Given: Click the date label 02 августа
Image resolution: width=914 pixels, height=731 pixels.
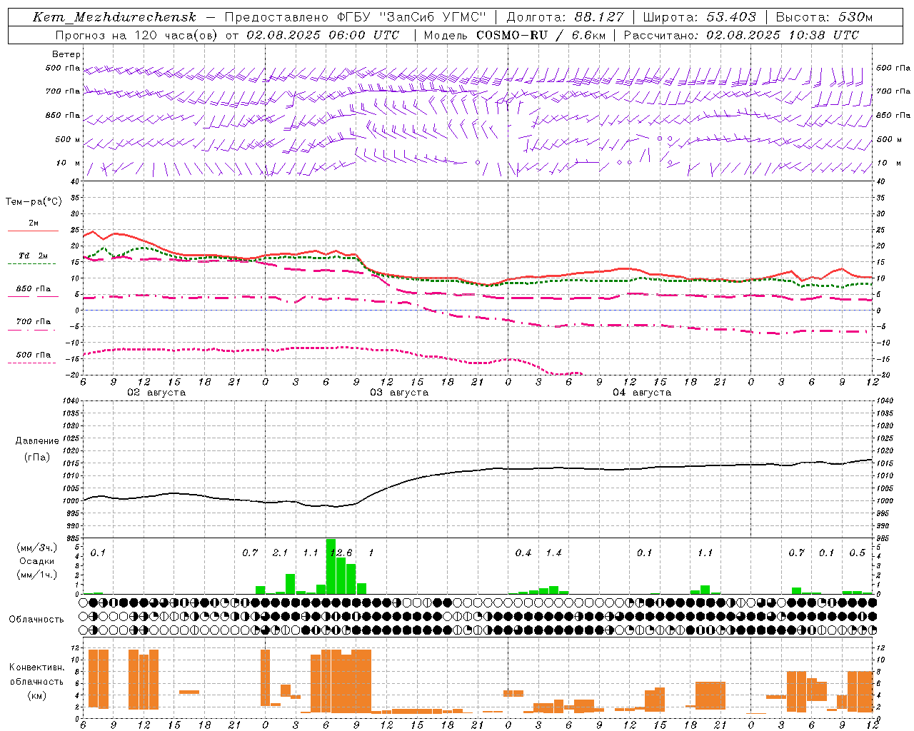Looking at the screenshot, I should click(x=156, y=393).
